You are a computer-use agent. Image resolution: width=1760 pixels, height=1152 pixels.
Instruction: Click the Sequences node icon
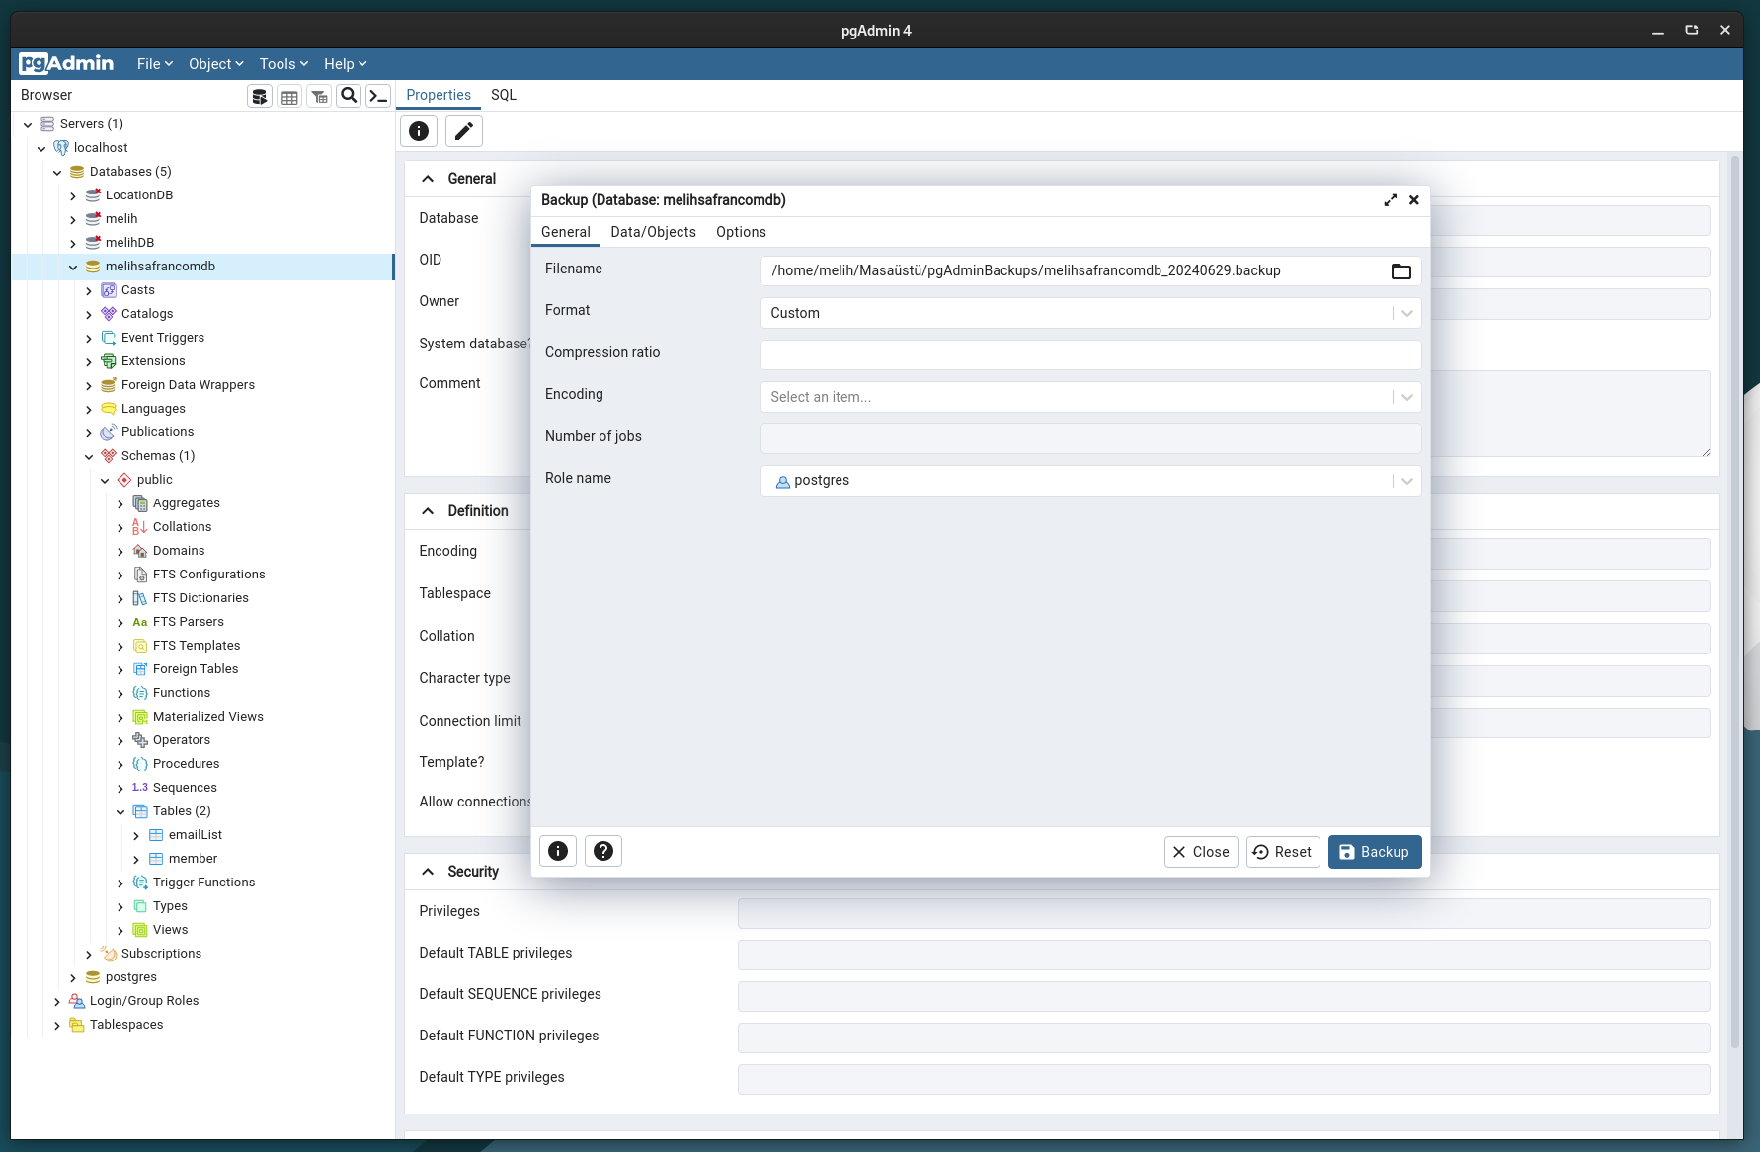pyautogui.click(x=140, y=788)
